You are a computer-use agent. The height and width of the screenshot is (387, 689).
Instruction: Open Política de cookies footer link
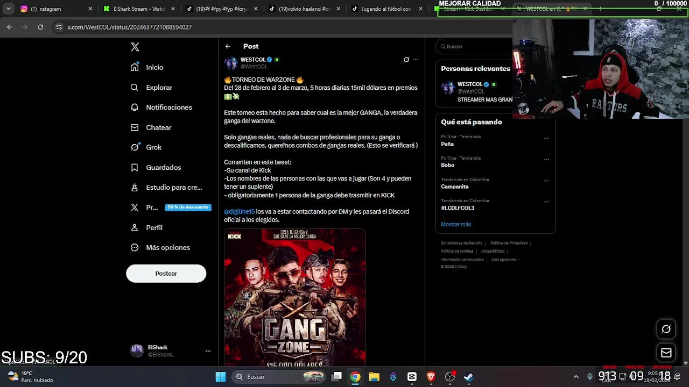click(x=457, y=251)
